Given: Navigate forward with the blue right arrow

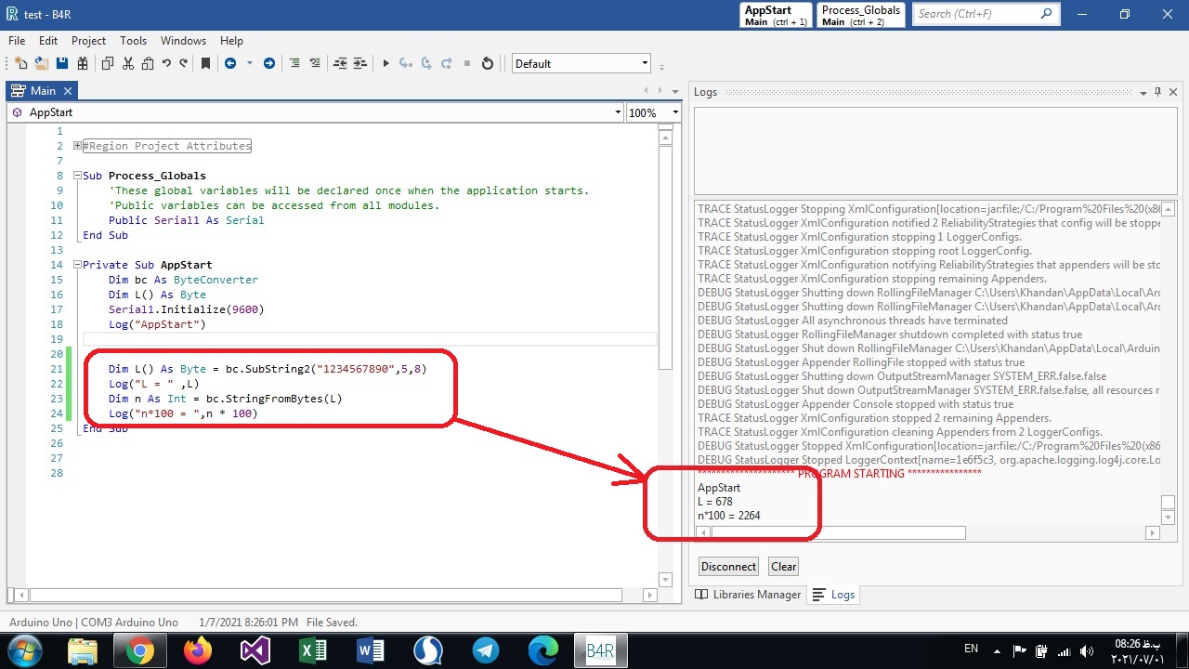Looking at the screenshot, I should point(269,63).
